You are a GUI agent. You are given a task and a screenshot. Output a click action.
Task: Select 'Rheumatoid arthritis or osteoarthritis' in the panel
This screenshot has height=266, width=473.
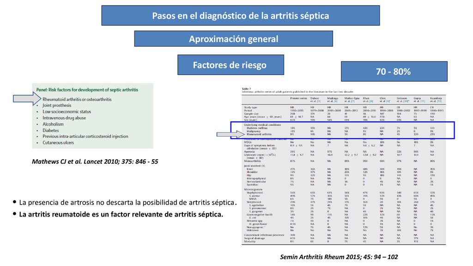(x=77, y=99)
